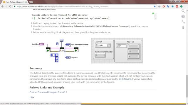
Task: Click the green toggle icon on code block
Action: point(153,13)
